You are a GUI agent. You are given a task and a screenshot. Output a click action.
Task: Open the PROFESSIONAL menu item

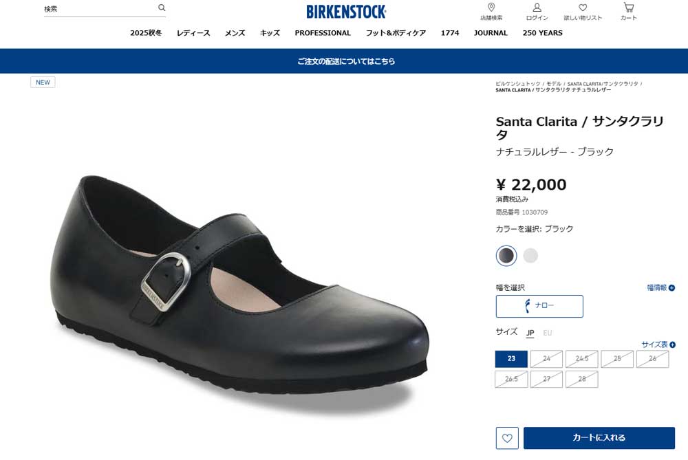click(x=323, y=33)
